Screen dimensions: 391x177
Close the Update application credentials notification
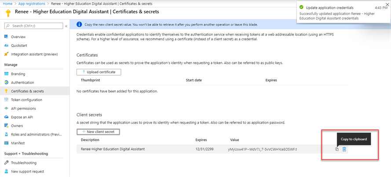click(x=387, y=4)
